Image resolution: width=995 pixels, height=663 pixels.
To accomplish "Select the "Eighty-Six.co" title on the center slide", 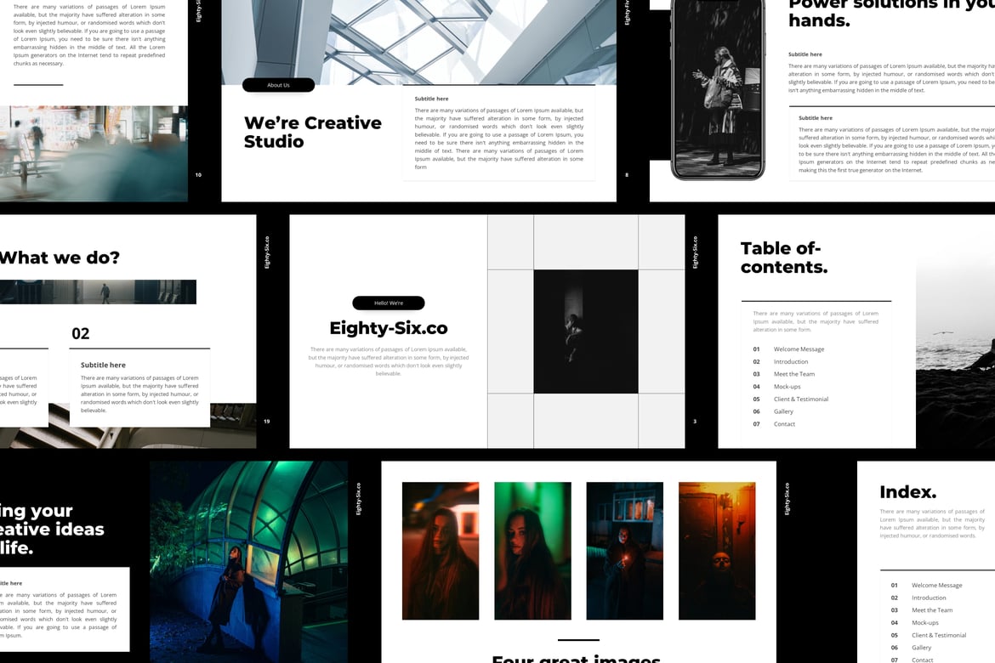I will pos(389,328).
